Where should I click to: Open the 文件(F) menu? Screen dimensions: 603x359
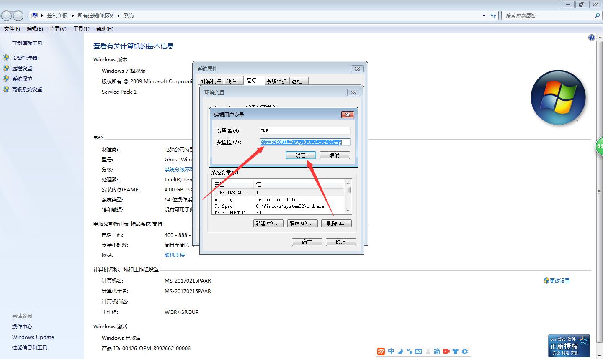pos(12,29)
